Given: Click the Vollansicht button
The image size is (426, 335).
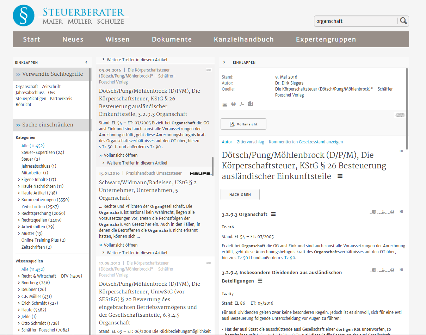Looking at the screenshot, I should click(243, 124).
